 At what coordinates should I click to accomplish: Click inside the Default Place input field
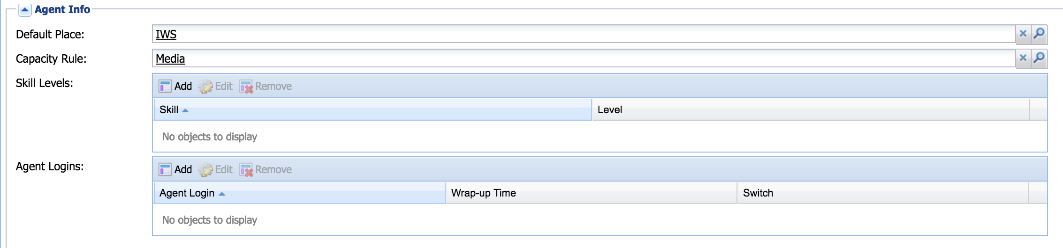(563, 34)
